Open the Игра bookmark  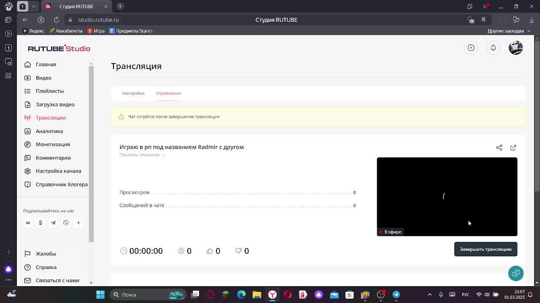pos(96,31)
